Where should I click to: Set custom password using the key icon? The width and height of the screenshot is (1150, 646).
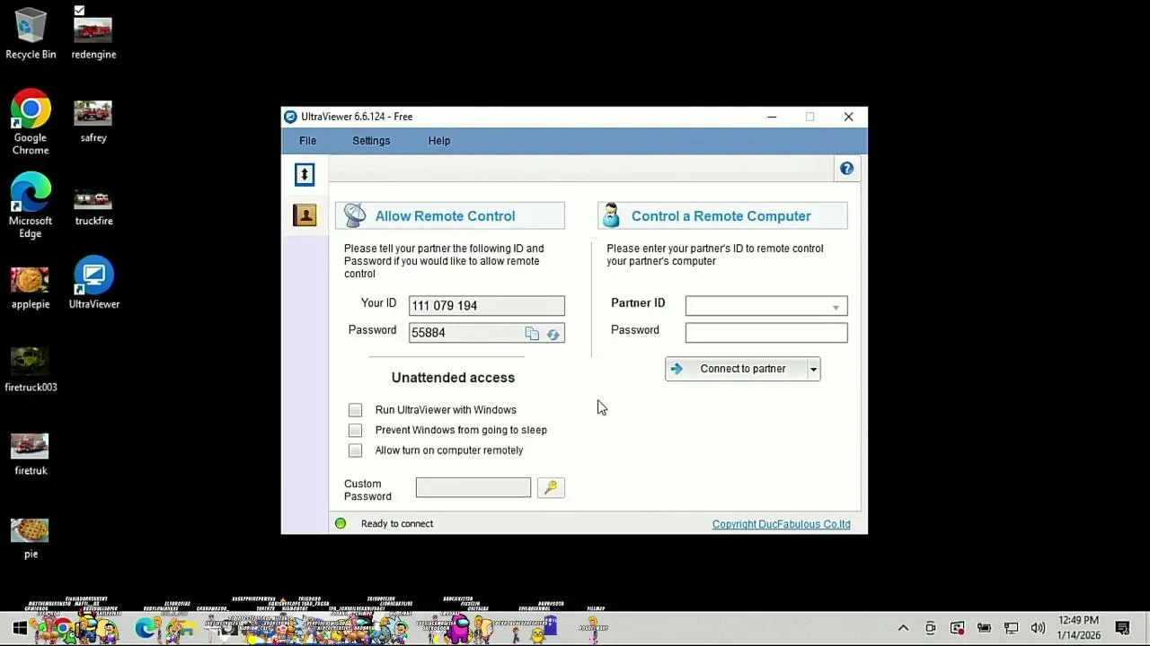[x=551, y=487]
